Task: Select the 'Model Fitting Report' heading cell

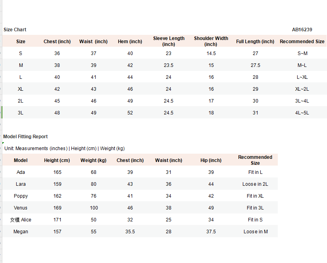Action: 25,137
